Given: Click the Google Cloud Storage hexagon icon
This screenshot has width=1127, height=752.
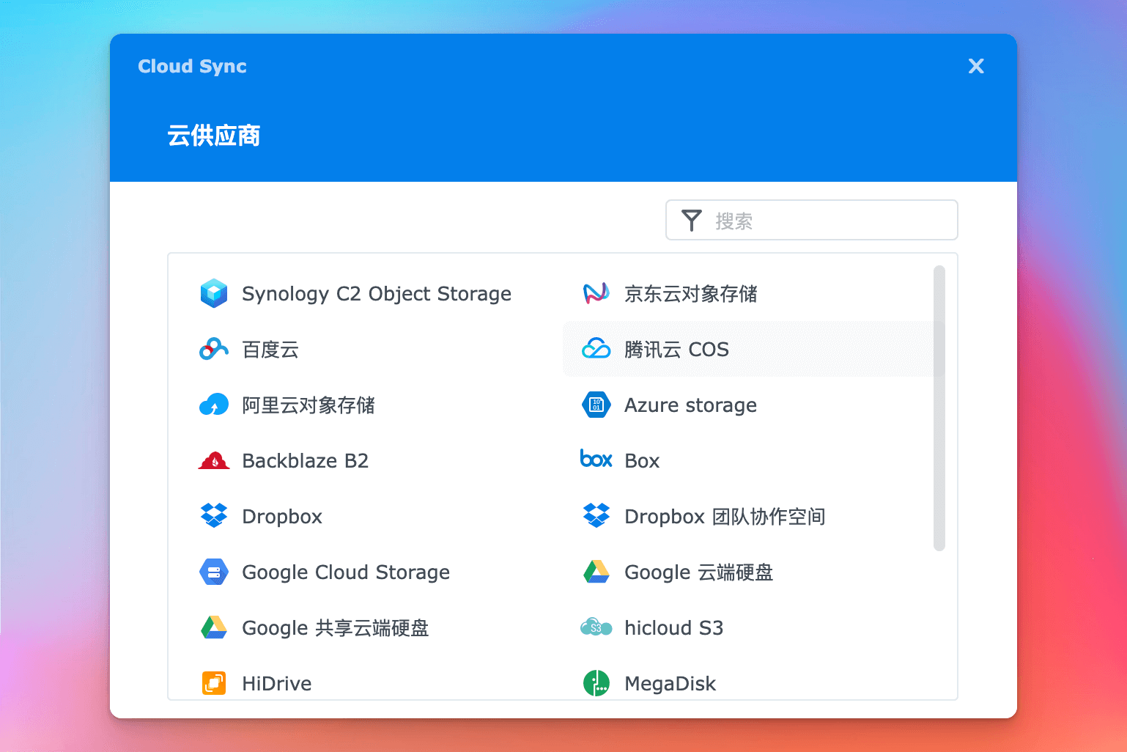Looking at the screenshot, I should point(214,572).
